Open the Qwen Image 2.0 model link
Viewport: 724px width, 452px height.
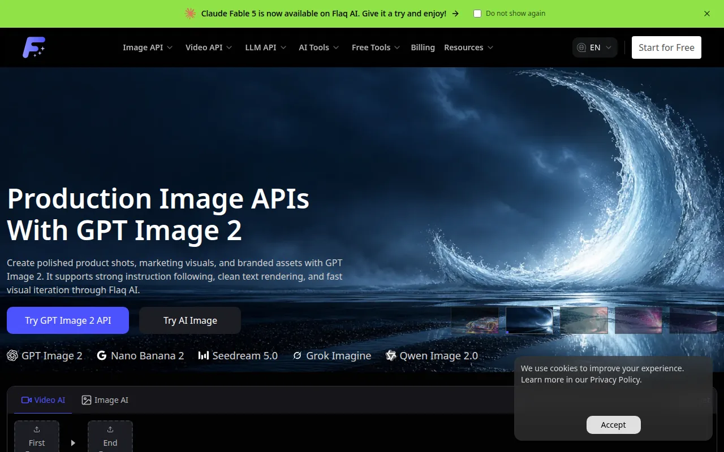[x=432, y=355]
